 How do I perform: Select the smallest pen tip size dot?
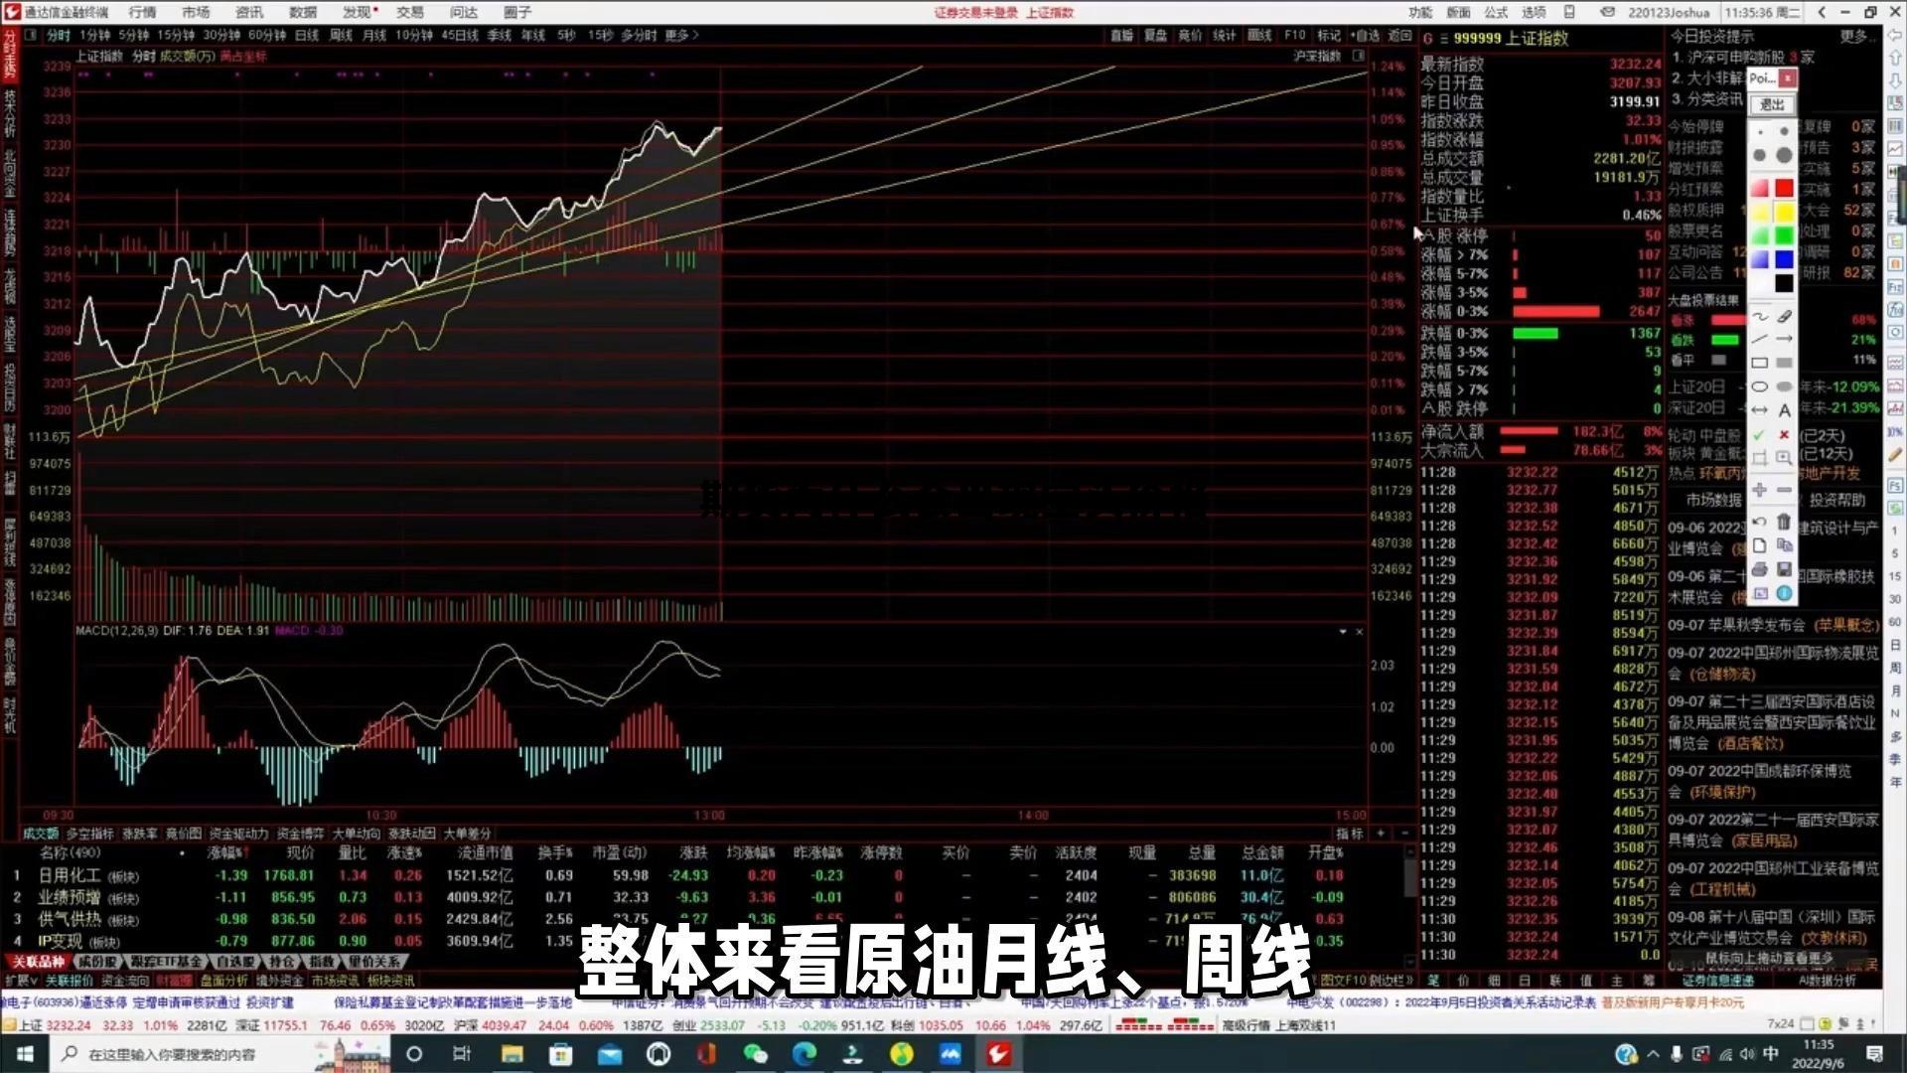pyautogui.click(x=1760, y=130)
